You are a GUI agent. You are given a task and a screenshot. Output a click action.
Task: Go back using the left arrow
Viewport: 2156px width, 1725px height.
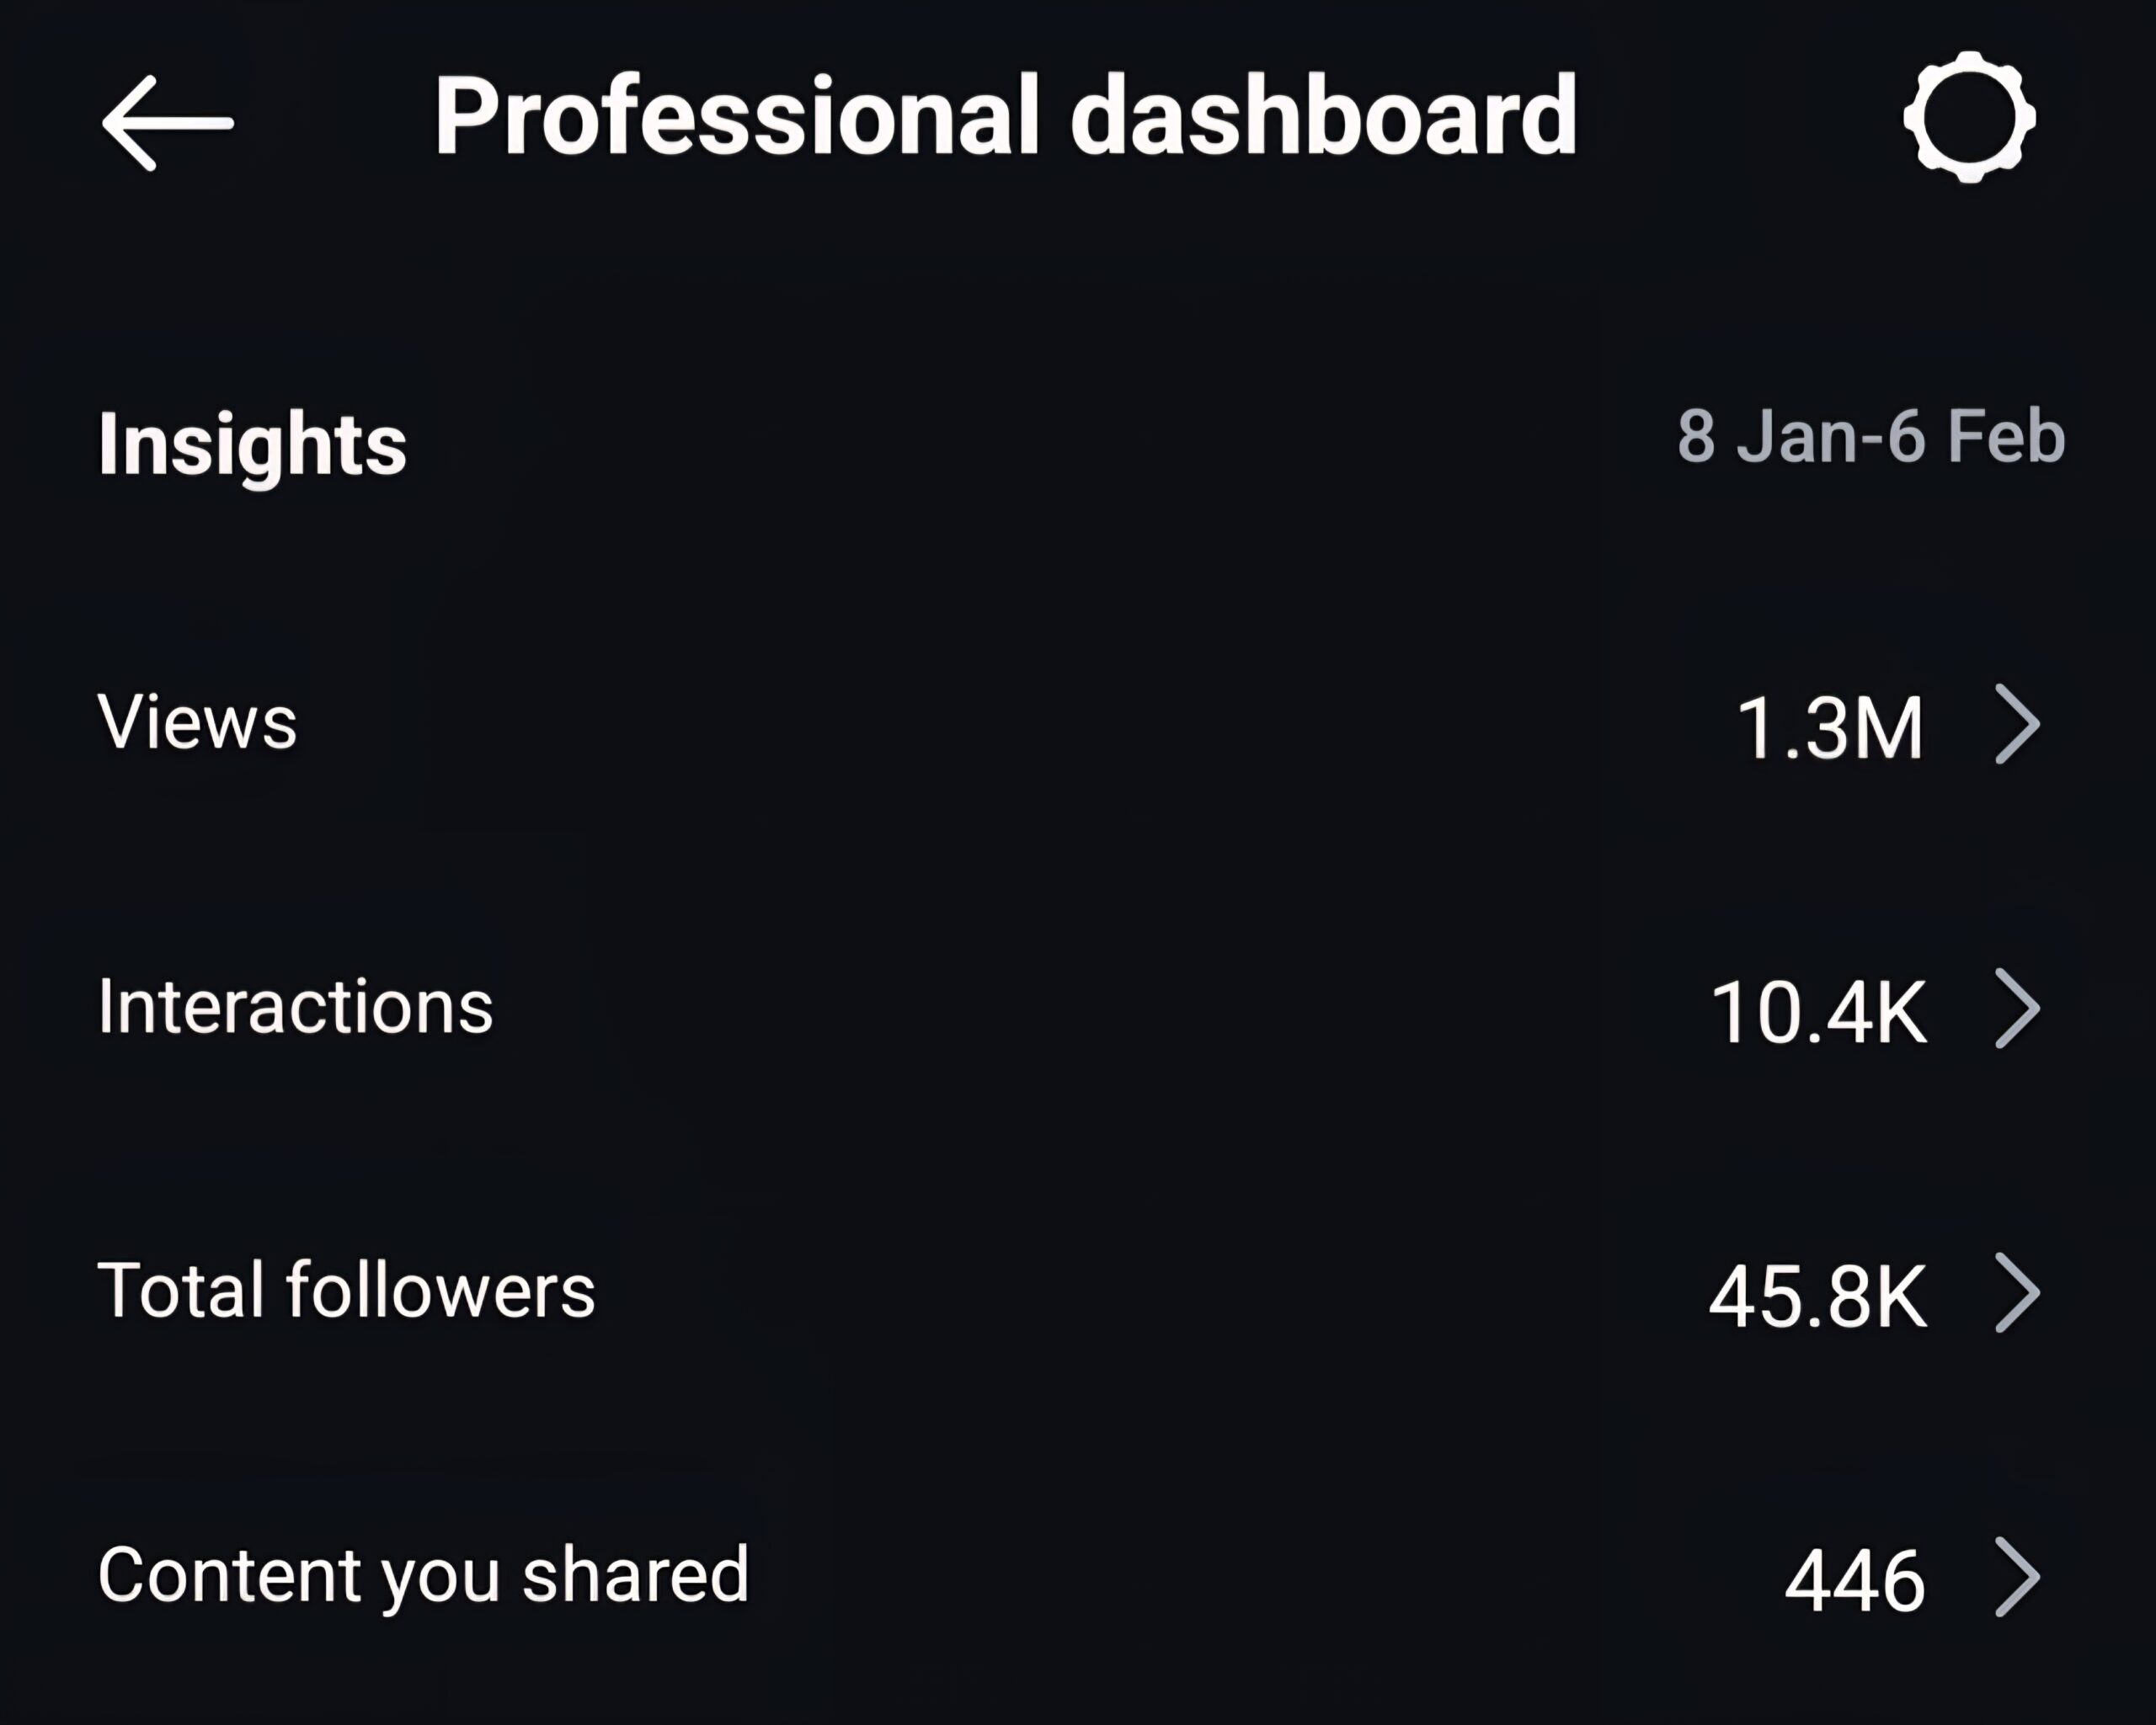(167, 123)
